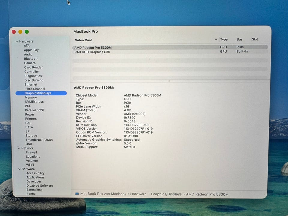Open the Fibre Channel entry
Viewport: 288px width, 216px height.
click(x=35, y=89)
